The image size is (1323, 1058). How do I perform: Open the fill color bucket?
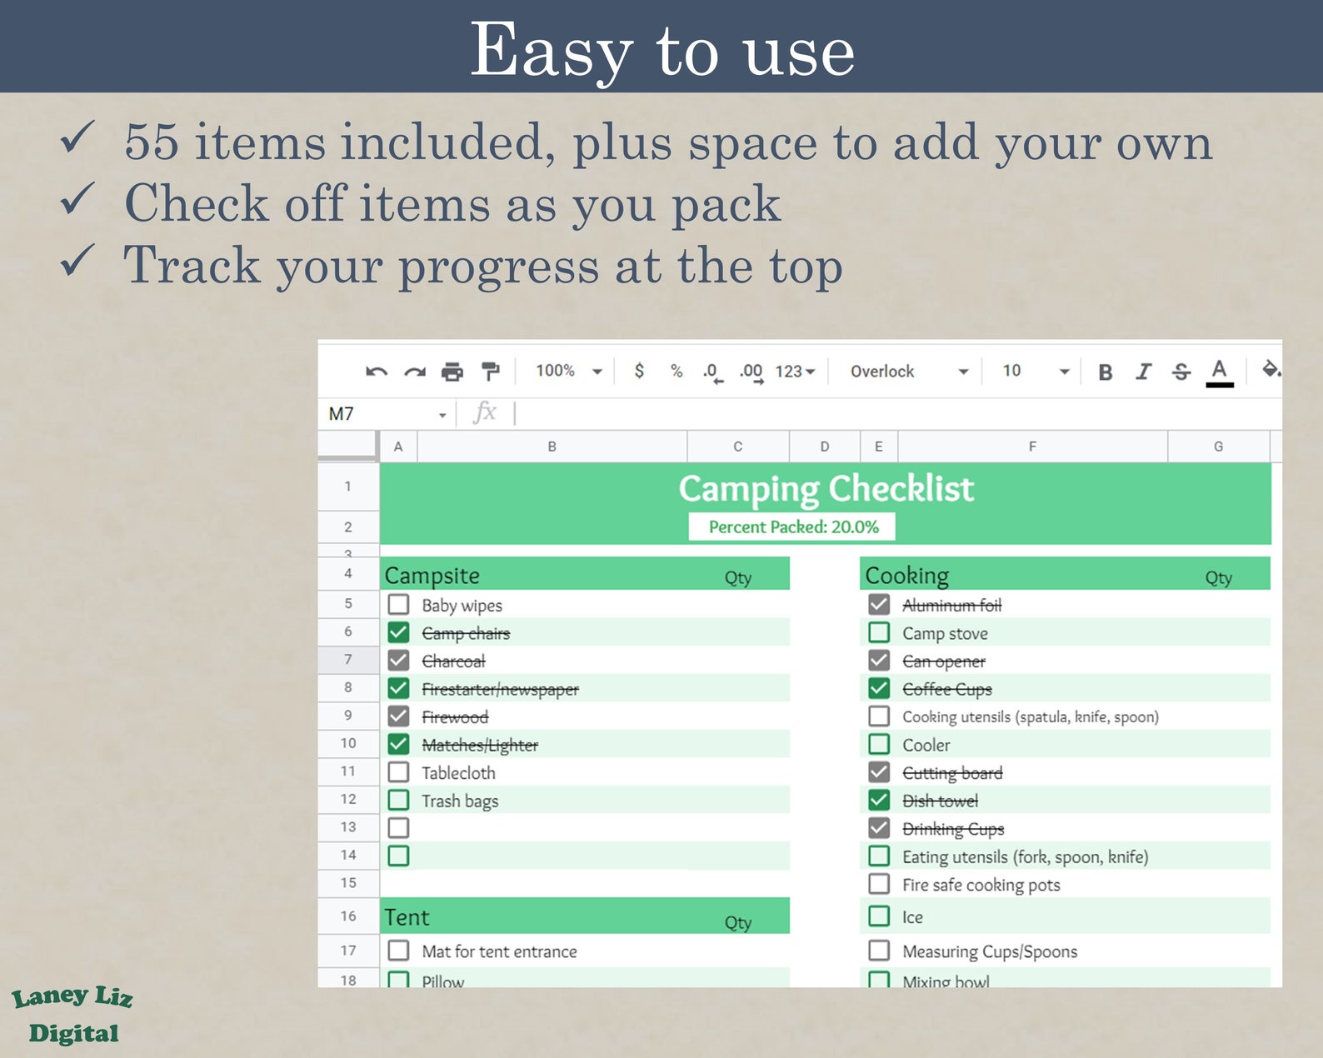[1271, 369]
